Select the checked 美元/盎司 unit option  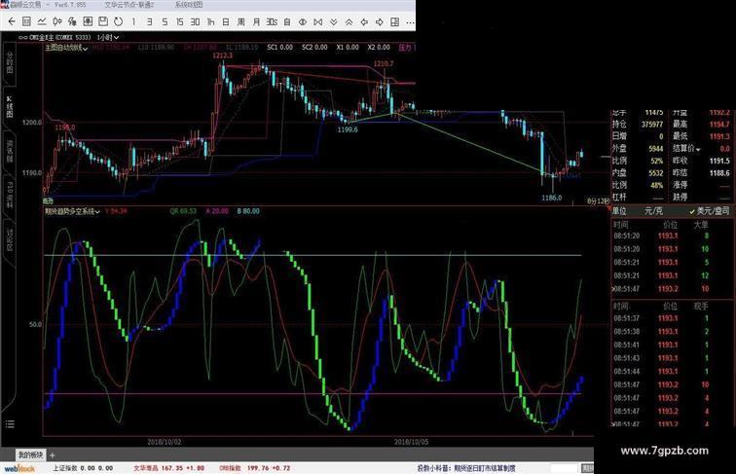[x=709, y=211]
